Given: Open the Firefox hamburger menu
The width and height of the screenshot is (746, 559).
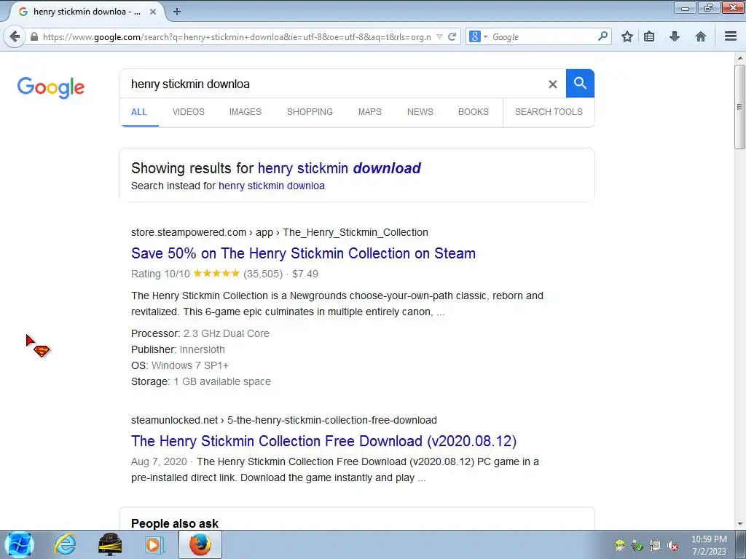Looking at the screenshot, I should (730, 36).
